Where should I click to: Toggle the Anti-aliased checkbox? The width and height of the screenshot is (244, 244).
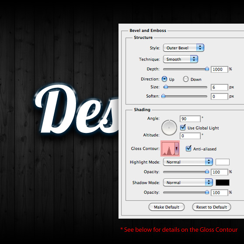(188, 148)
